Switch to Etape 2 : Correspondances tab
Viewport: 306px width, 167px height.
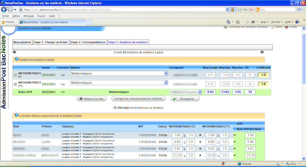[88, 42]
